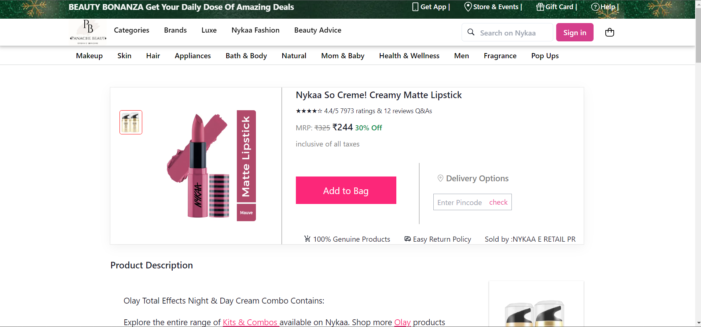Focus the Search on Nykaa field
The height and width of the screenshot is (327, 701).
coord(507,32)
